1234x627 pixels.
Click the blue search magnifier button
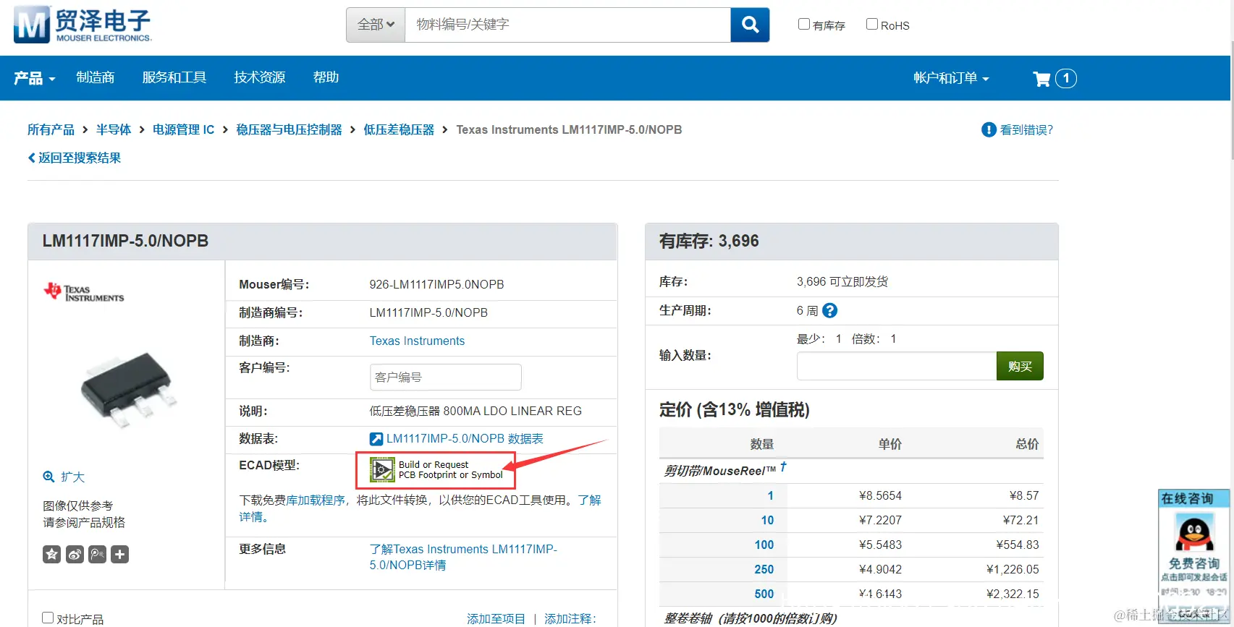750,25
